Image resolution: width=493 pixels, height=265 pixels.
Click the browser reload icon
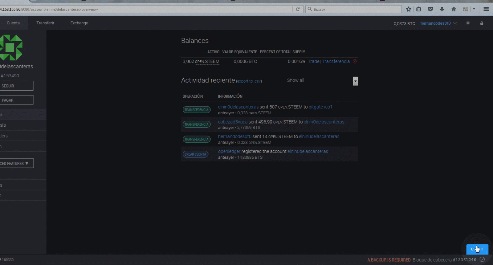coord(298,9)
